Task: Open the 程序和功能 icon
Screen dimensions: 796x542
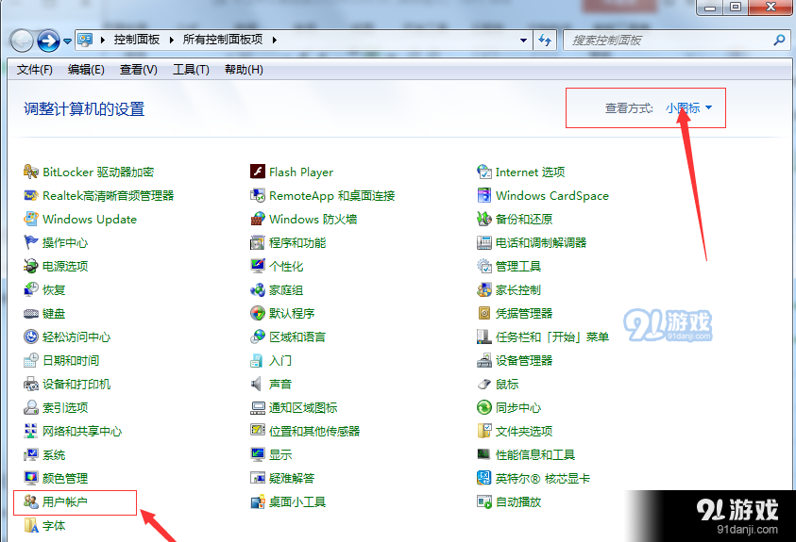Action: pyautogui.click(x=258, y=242)
